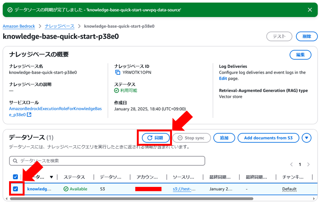The height and width of the screenshot is (202, 319).
Task: Select page 1 in pagination
Action: pyautogui.click(x=300, y=164)
